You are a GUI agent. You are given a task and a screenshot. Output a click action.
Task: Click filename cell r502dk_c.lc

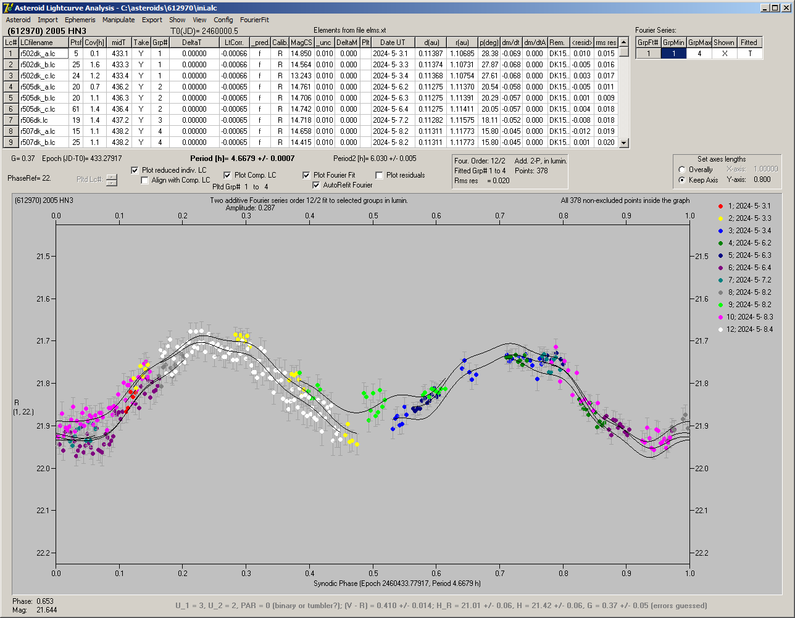click(44, 76)
